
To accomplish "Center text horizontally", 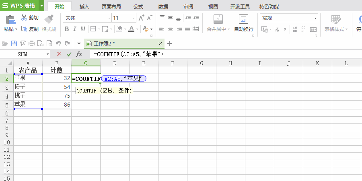I will pyautogui.click(x=171, y=29).
